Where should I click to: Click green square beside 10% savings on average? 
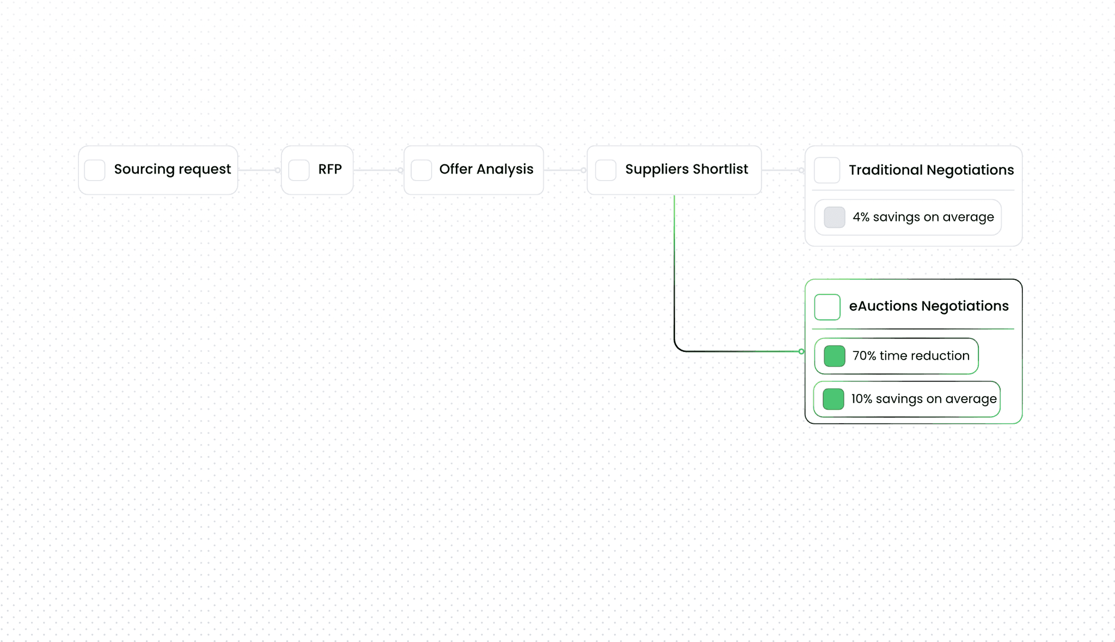[x=833, y=399]
